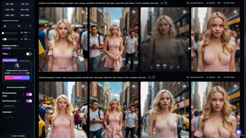The height and width of the screenshot is (138, 246).
Task: Open the support chat bubble icon
Action: pos(238,132)
